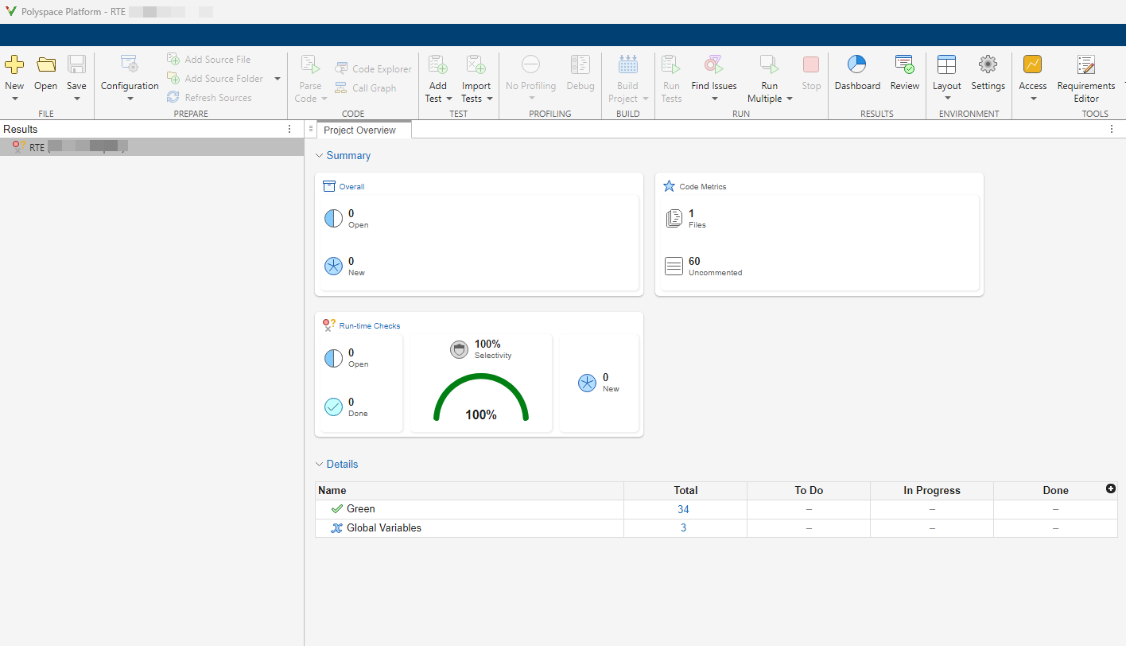Click Add Source Folder
The height and width of the screenshot is (646, 1126).
(x=215, y=78)
